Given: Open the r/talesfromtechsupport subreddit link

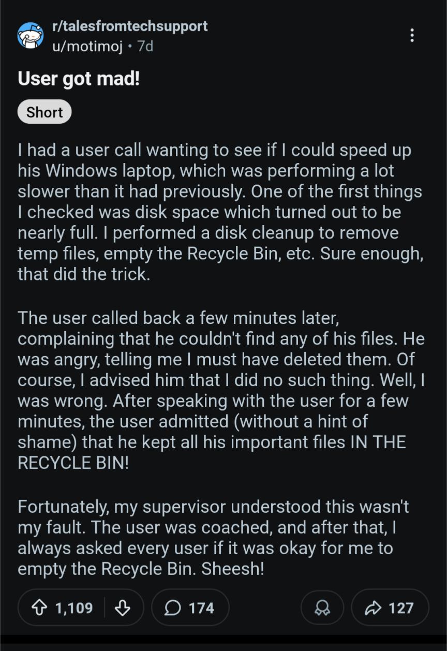Looking at the screenshot, I should pyautogui.click(x=130, y=26).
